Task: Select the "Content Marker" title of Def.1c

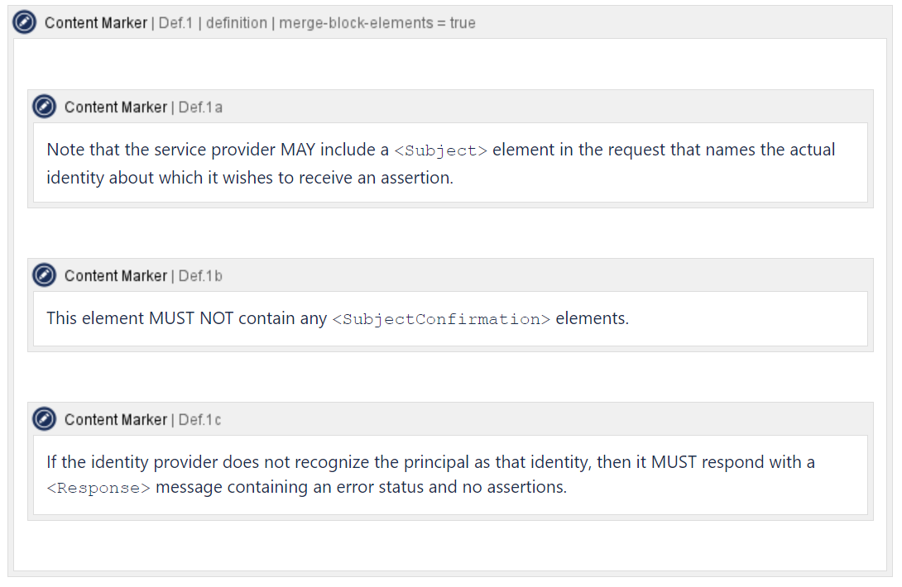Action: coord(116,420)
